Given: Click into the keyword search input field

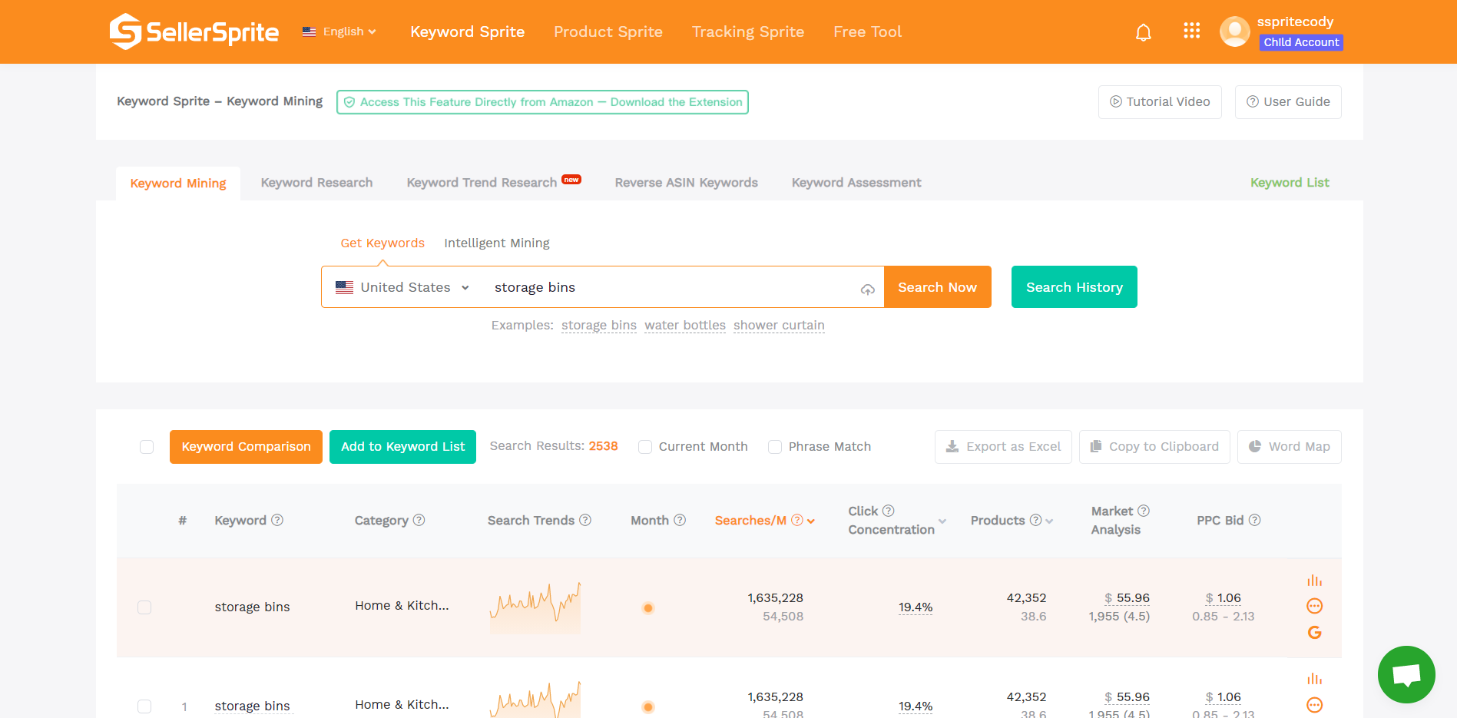Looking at the screenshot, I should coord(668,287).
